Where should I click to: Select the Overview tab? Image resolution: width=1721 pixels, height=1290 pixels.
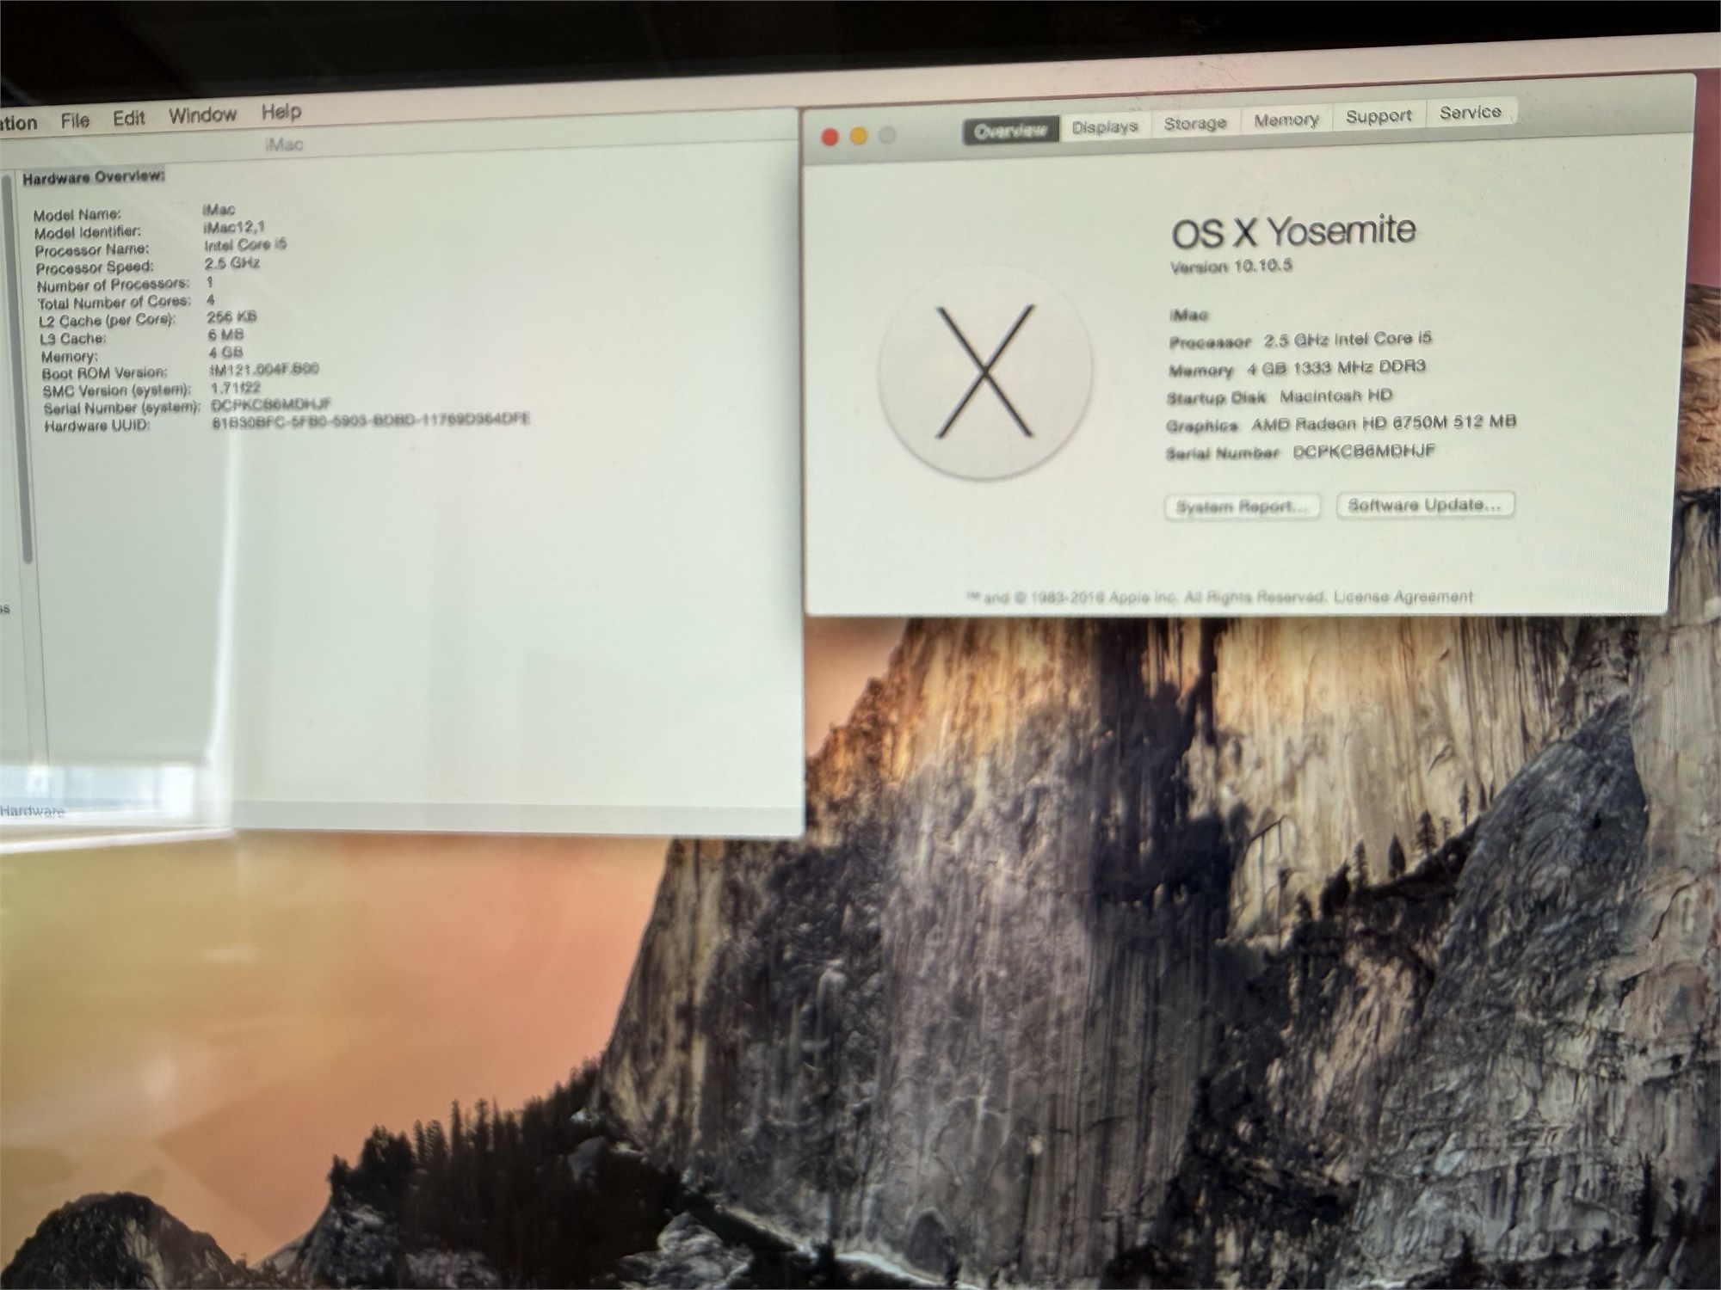click(1011, 131)
